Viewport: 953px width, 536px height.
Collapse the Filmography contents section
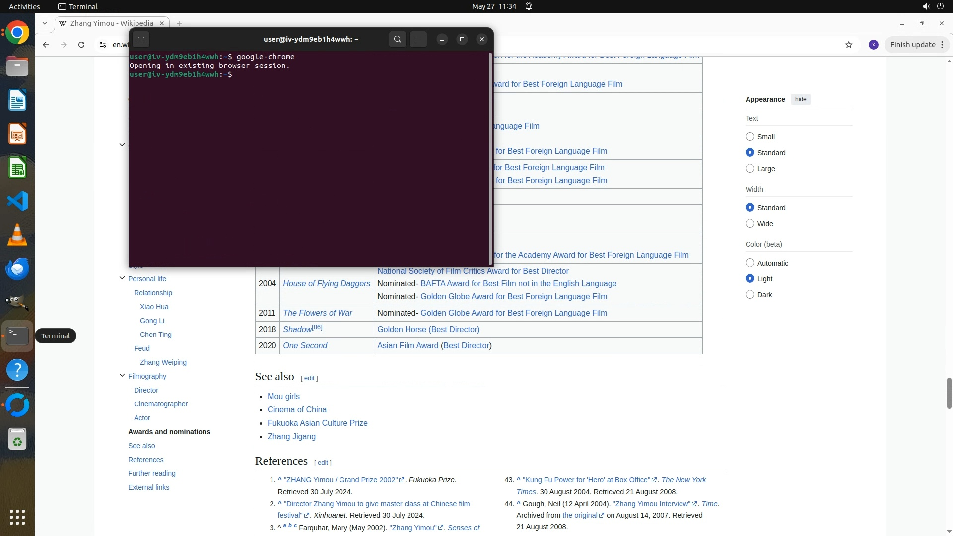[x=122, y=376]
